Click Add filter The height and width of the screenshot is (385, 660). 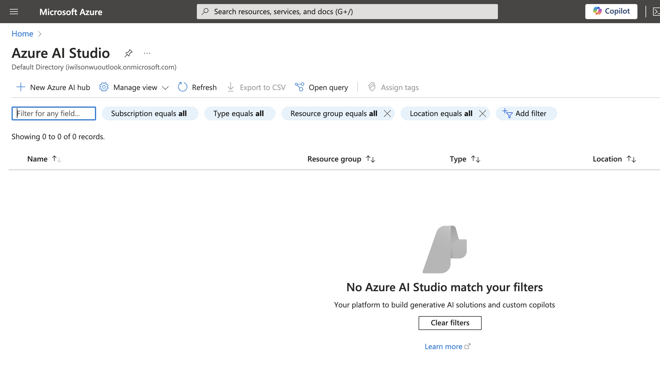[526, 113]
